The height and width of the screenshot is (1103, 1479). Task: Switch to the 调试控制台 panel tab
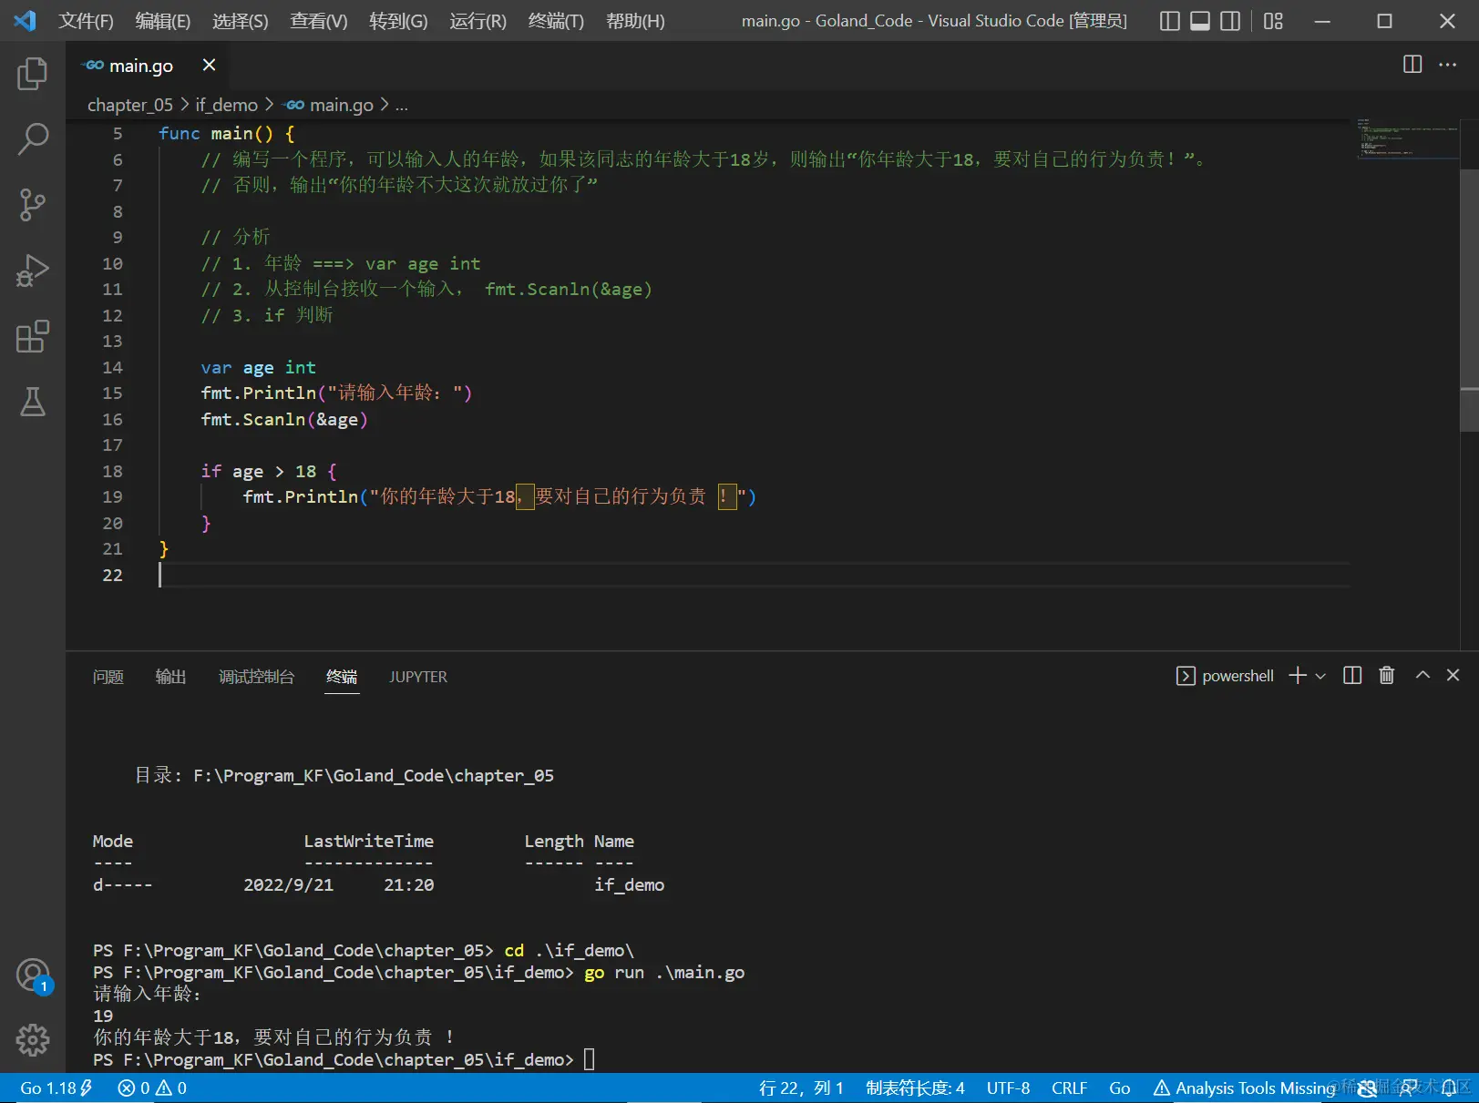click(x=256, y=677)
